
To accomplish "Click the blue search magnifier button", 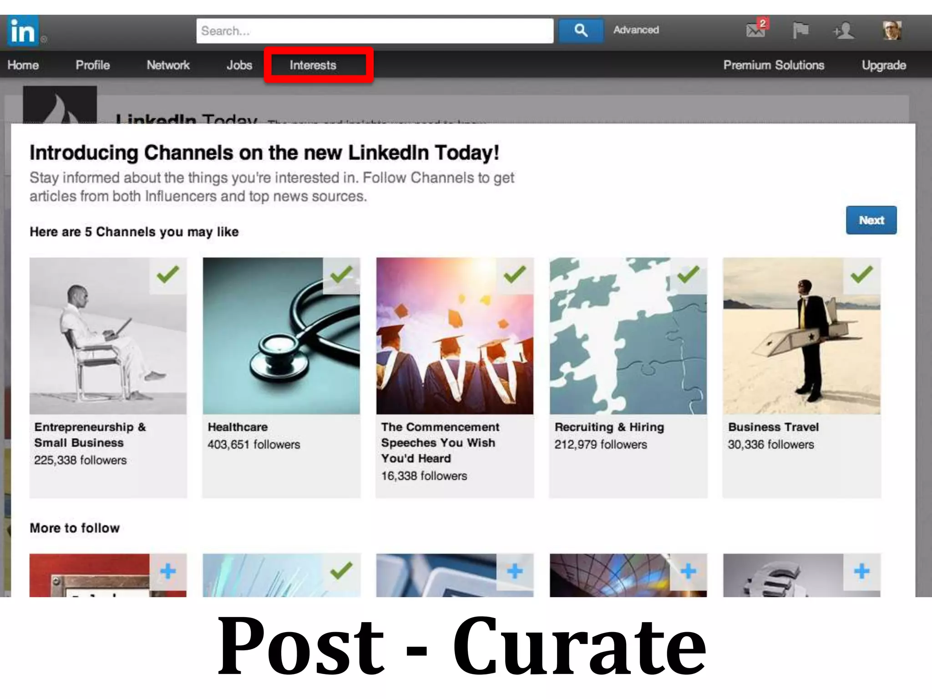I will point(581,30).
